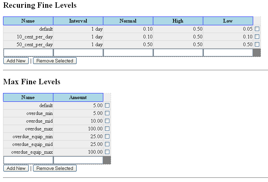Click Remove Selected under Max Fine Levels

pos(55,168)
